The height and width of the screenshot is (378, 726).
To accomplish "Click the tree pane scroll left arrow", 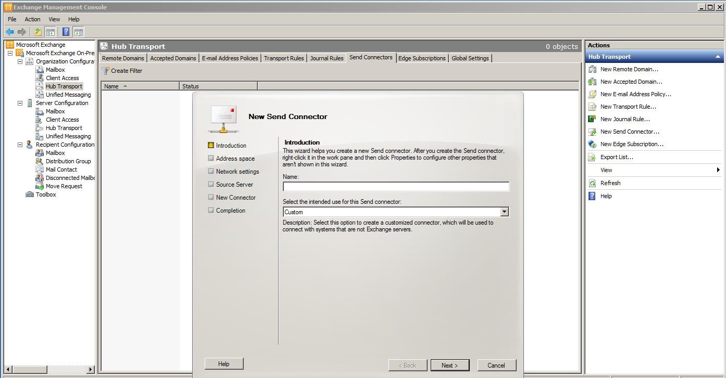I will coord(7,369).
